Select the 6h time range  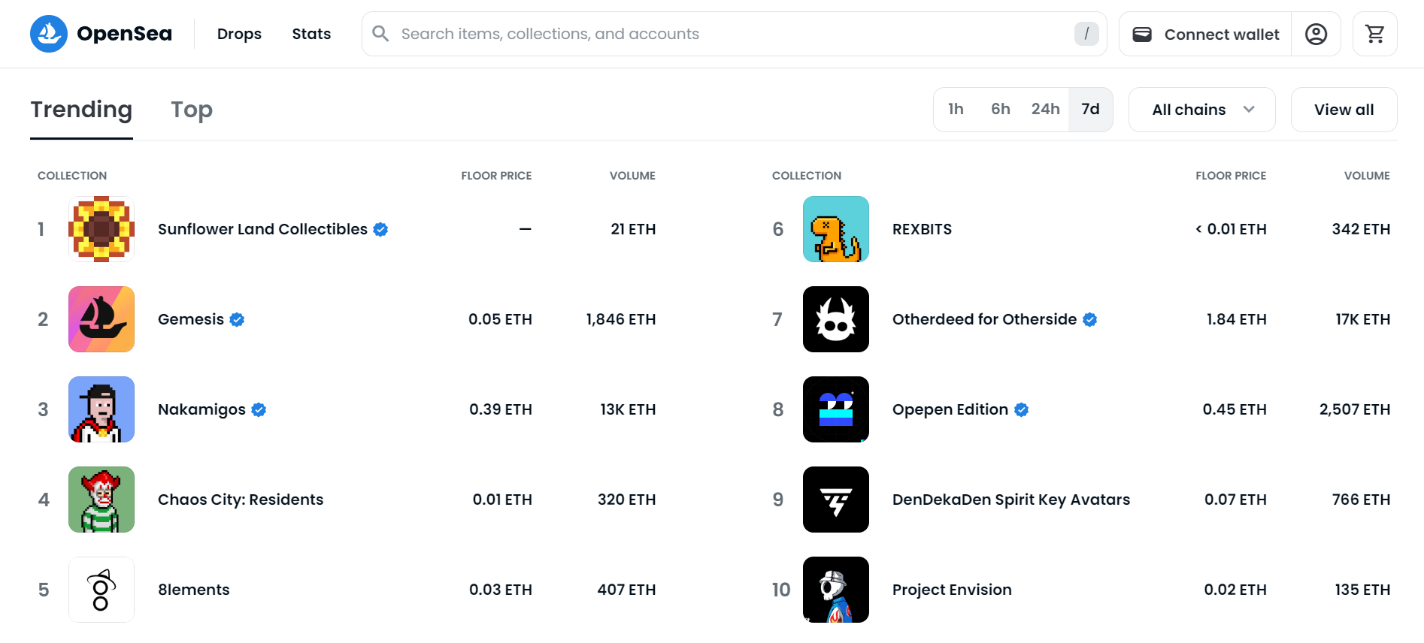tap(1001, 110)
